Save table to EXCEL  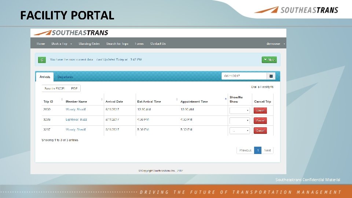55,88
